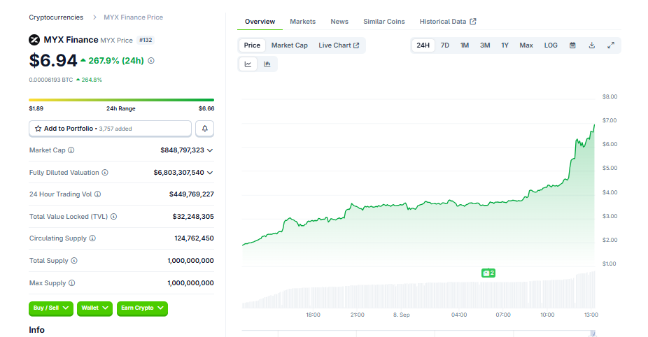
Task: Switch to line chart view icon
Action: [x=248, y=64]
